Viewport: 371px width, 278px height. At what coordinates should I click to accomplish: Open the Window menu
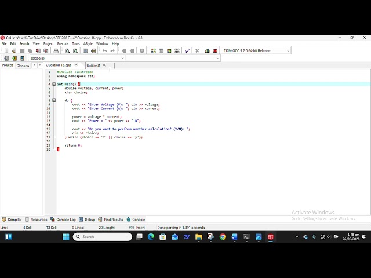(x=102, y=44)
